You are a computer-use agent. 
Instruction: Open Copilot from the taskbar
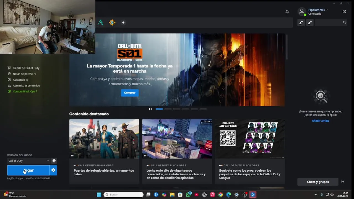click(x=164, y=195)
